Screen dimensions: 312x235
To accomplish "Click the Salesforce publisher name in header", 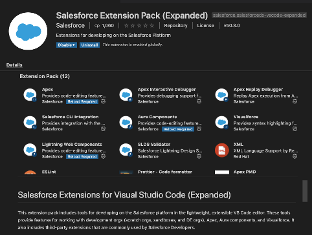I will pos(71,25).
